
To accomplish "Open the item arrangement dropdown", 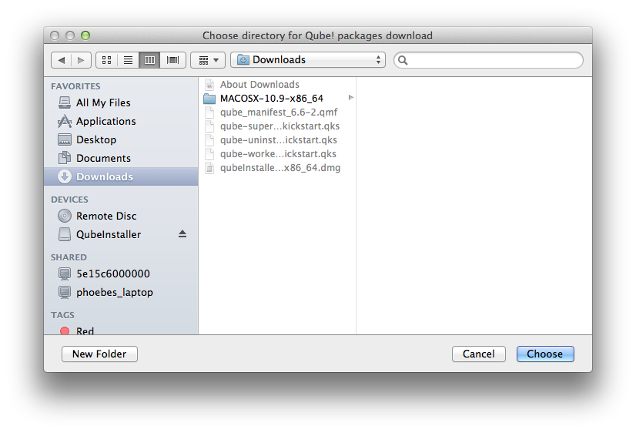I will (x=208, y=60).
